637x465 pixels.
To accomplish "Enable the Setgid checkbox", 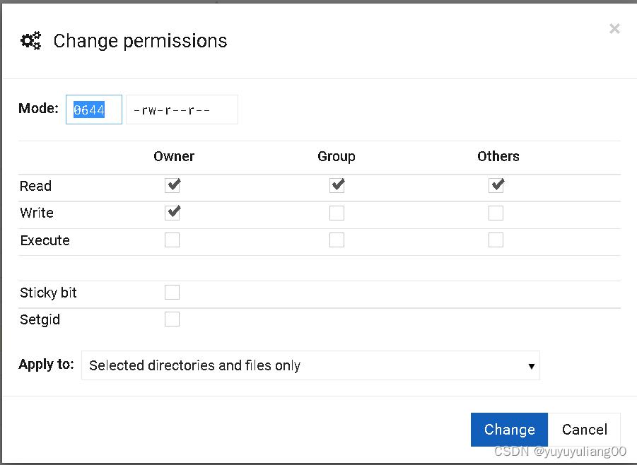I will 173,319.
